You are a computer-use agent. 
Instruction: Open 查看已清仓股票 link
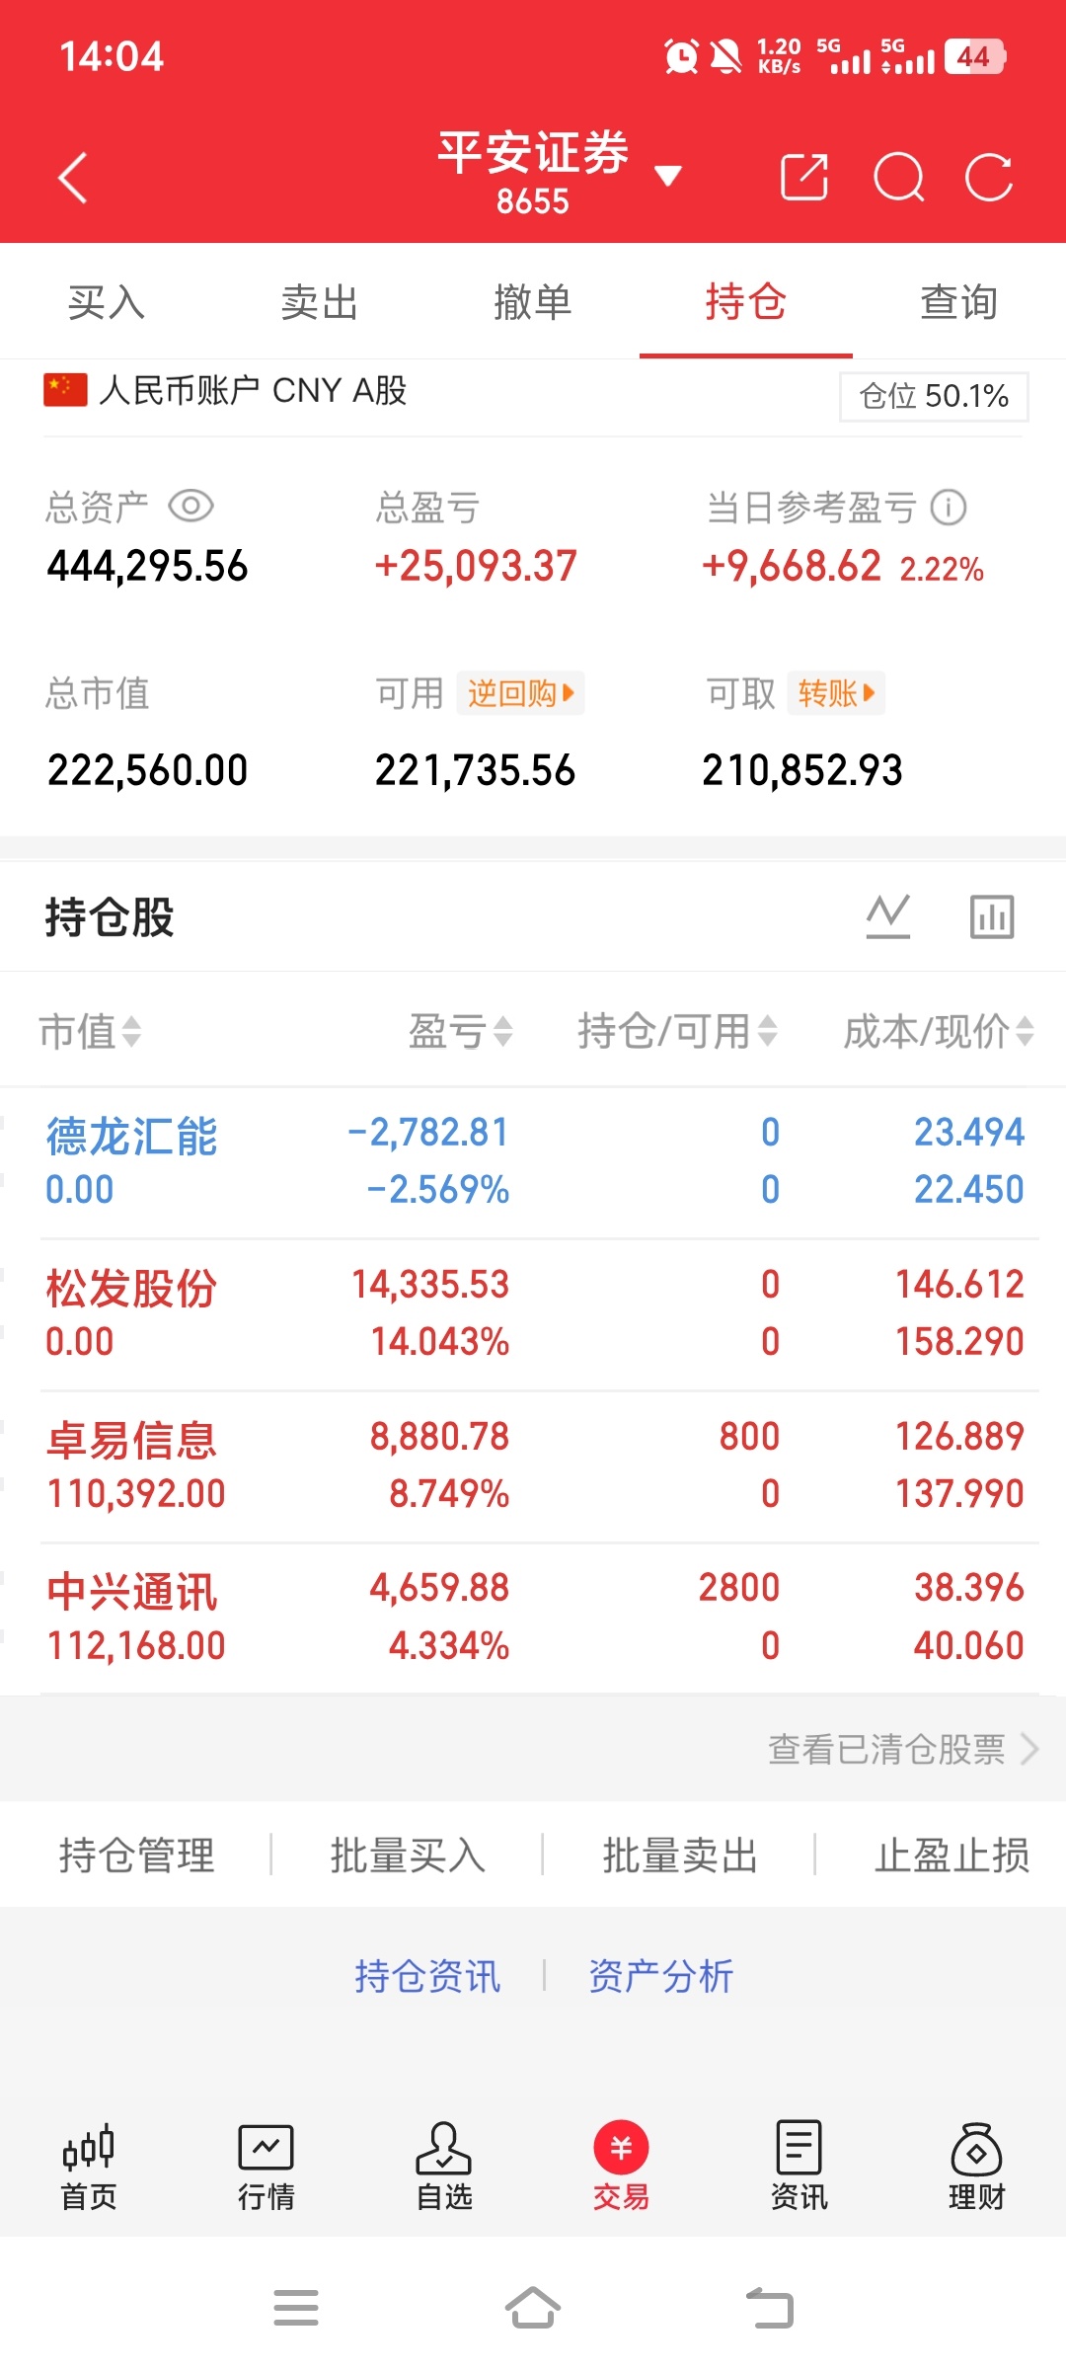(886, 1749)
